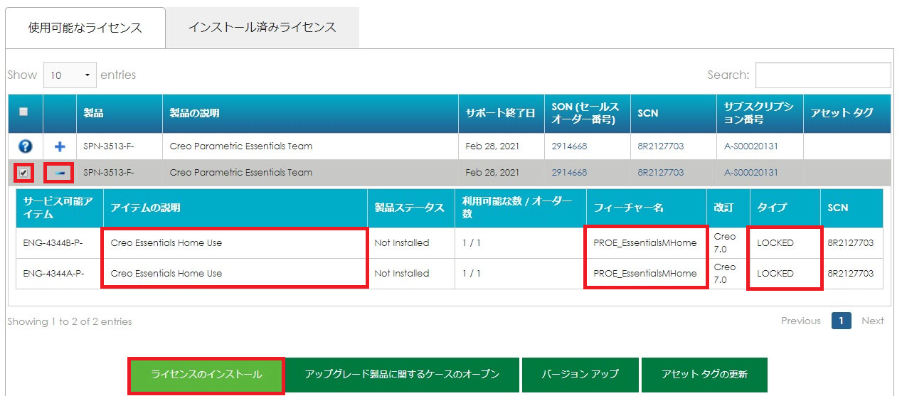Image resolution: width=902 pixels, height=396 pixels.
Task: Open SON link 2914668 in highlighted row
Action: tap(569, 173)
